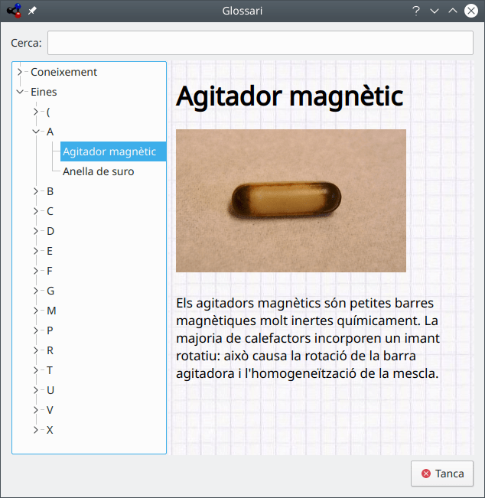The height and width of the screenshot is (498, 485).
Task: Expand the ( symbol group
Action: tap(36, 112)
